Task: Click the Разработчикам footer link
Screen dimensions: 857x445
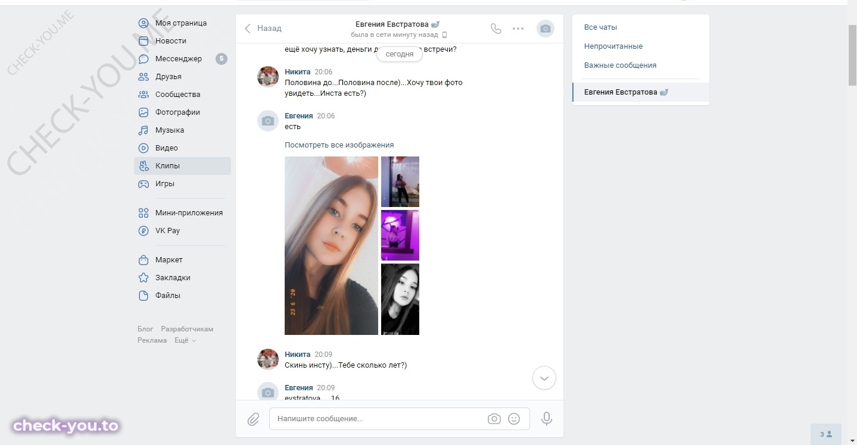Action: pyautogui.click(x=187, y=329)
